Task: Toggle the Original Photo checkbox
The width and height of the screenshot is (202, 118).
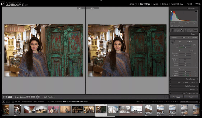Action: click(172, 26)
